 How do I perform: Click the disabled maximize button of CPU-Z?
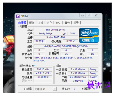88,15
